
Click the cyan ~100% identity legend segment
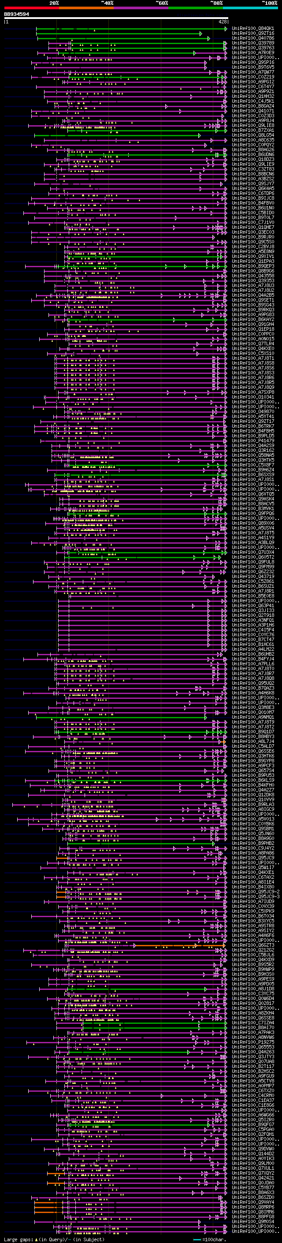250,8
